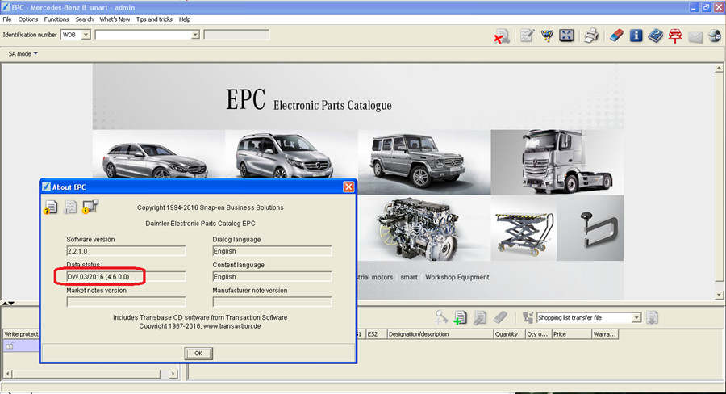Click the full-screen expand arrows icon
The image size is (726, 394).
coord(566,36)
